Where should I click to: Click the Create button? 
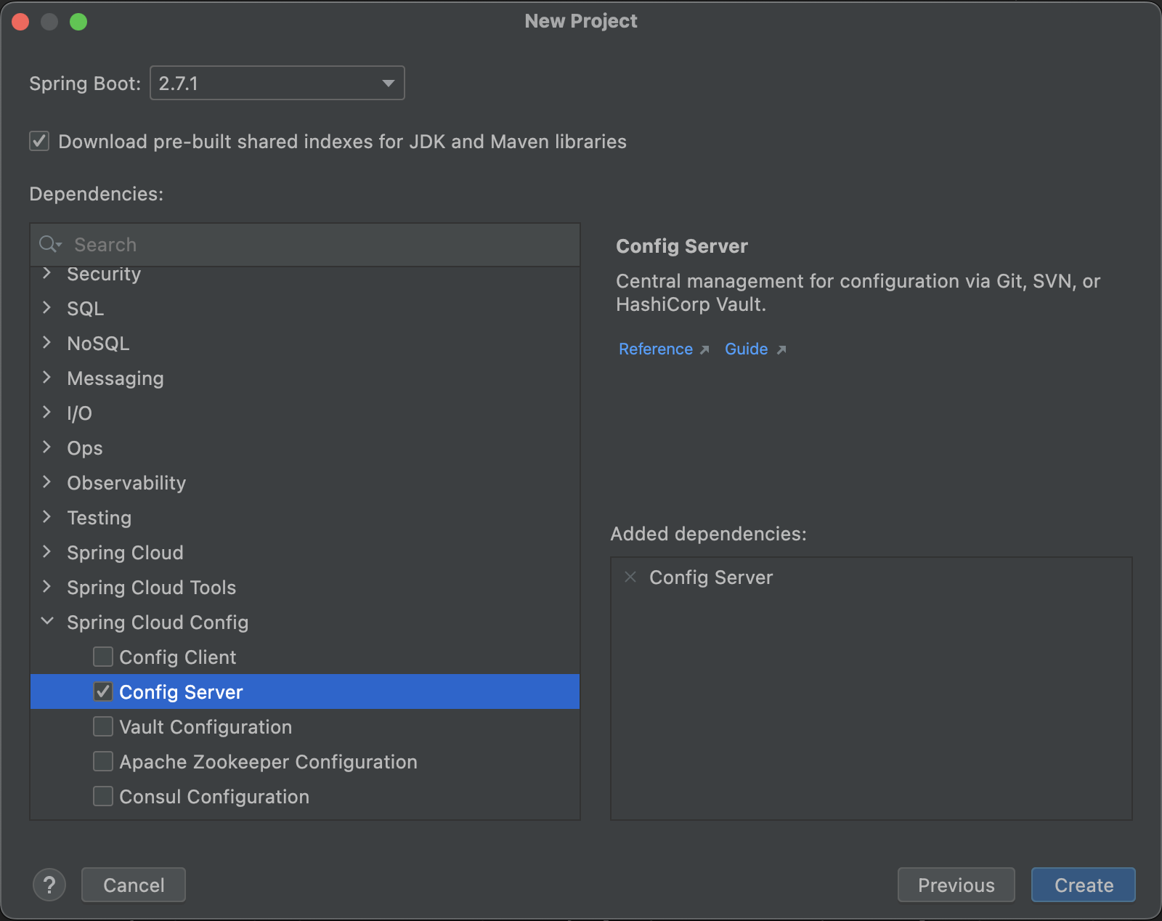coord(1084,885)
